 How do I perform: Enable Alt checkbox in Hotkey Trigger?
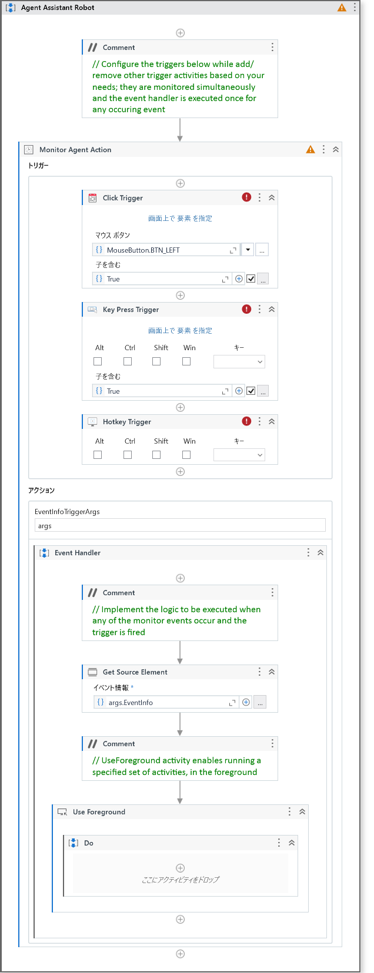pos(98,455)
